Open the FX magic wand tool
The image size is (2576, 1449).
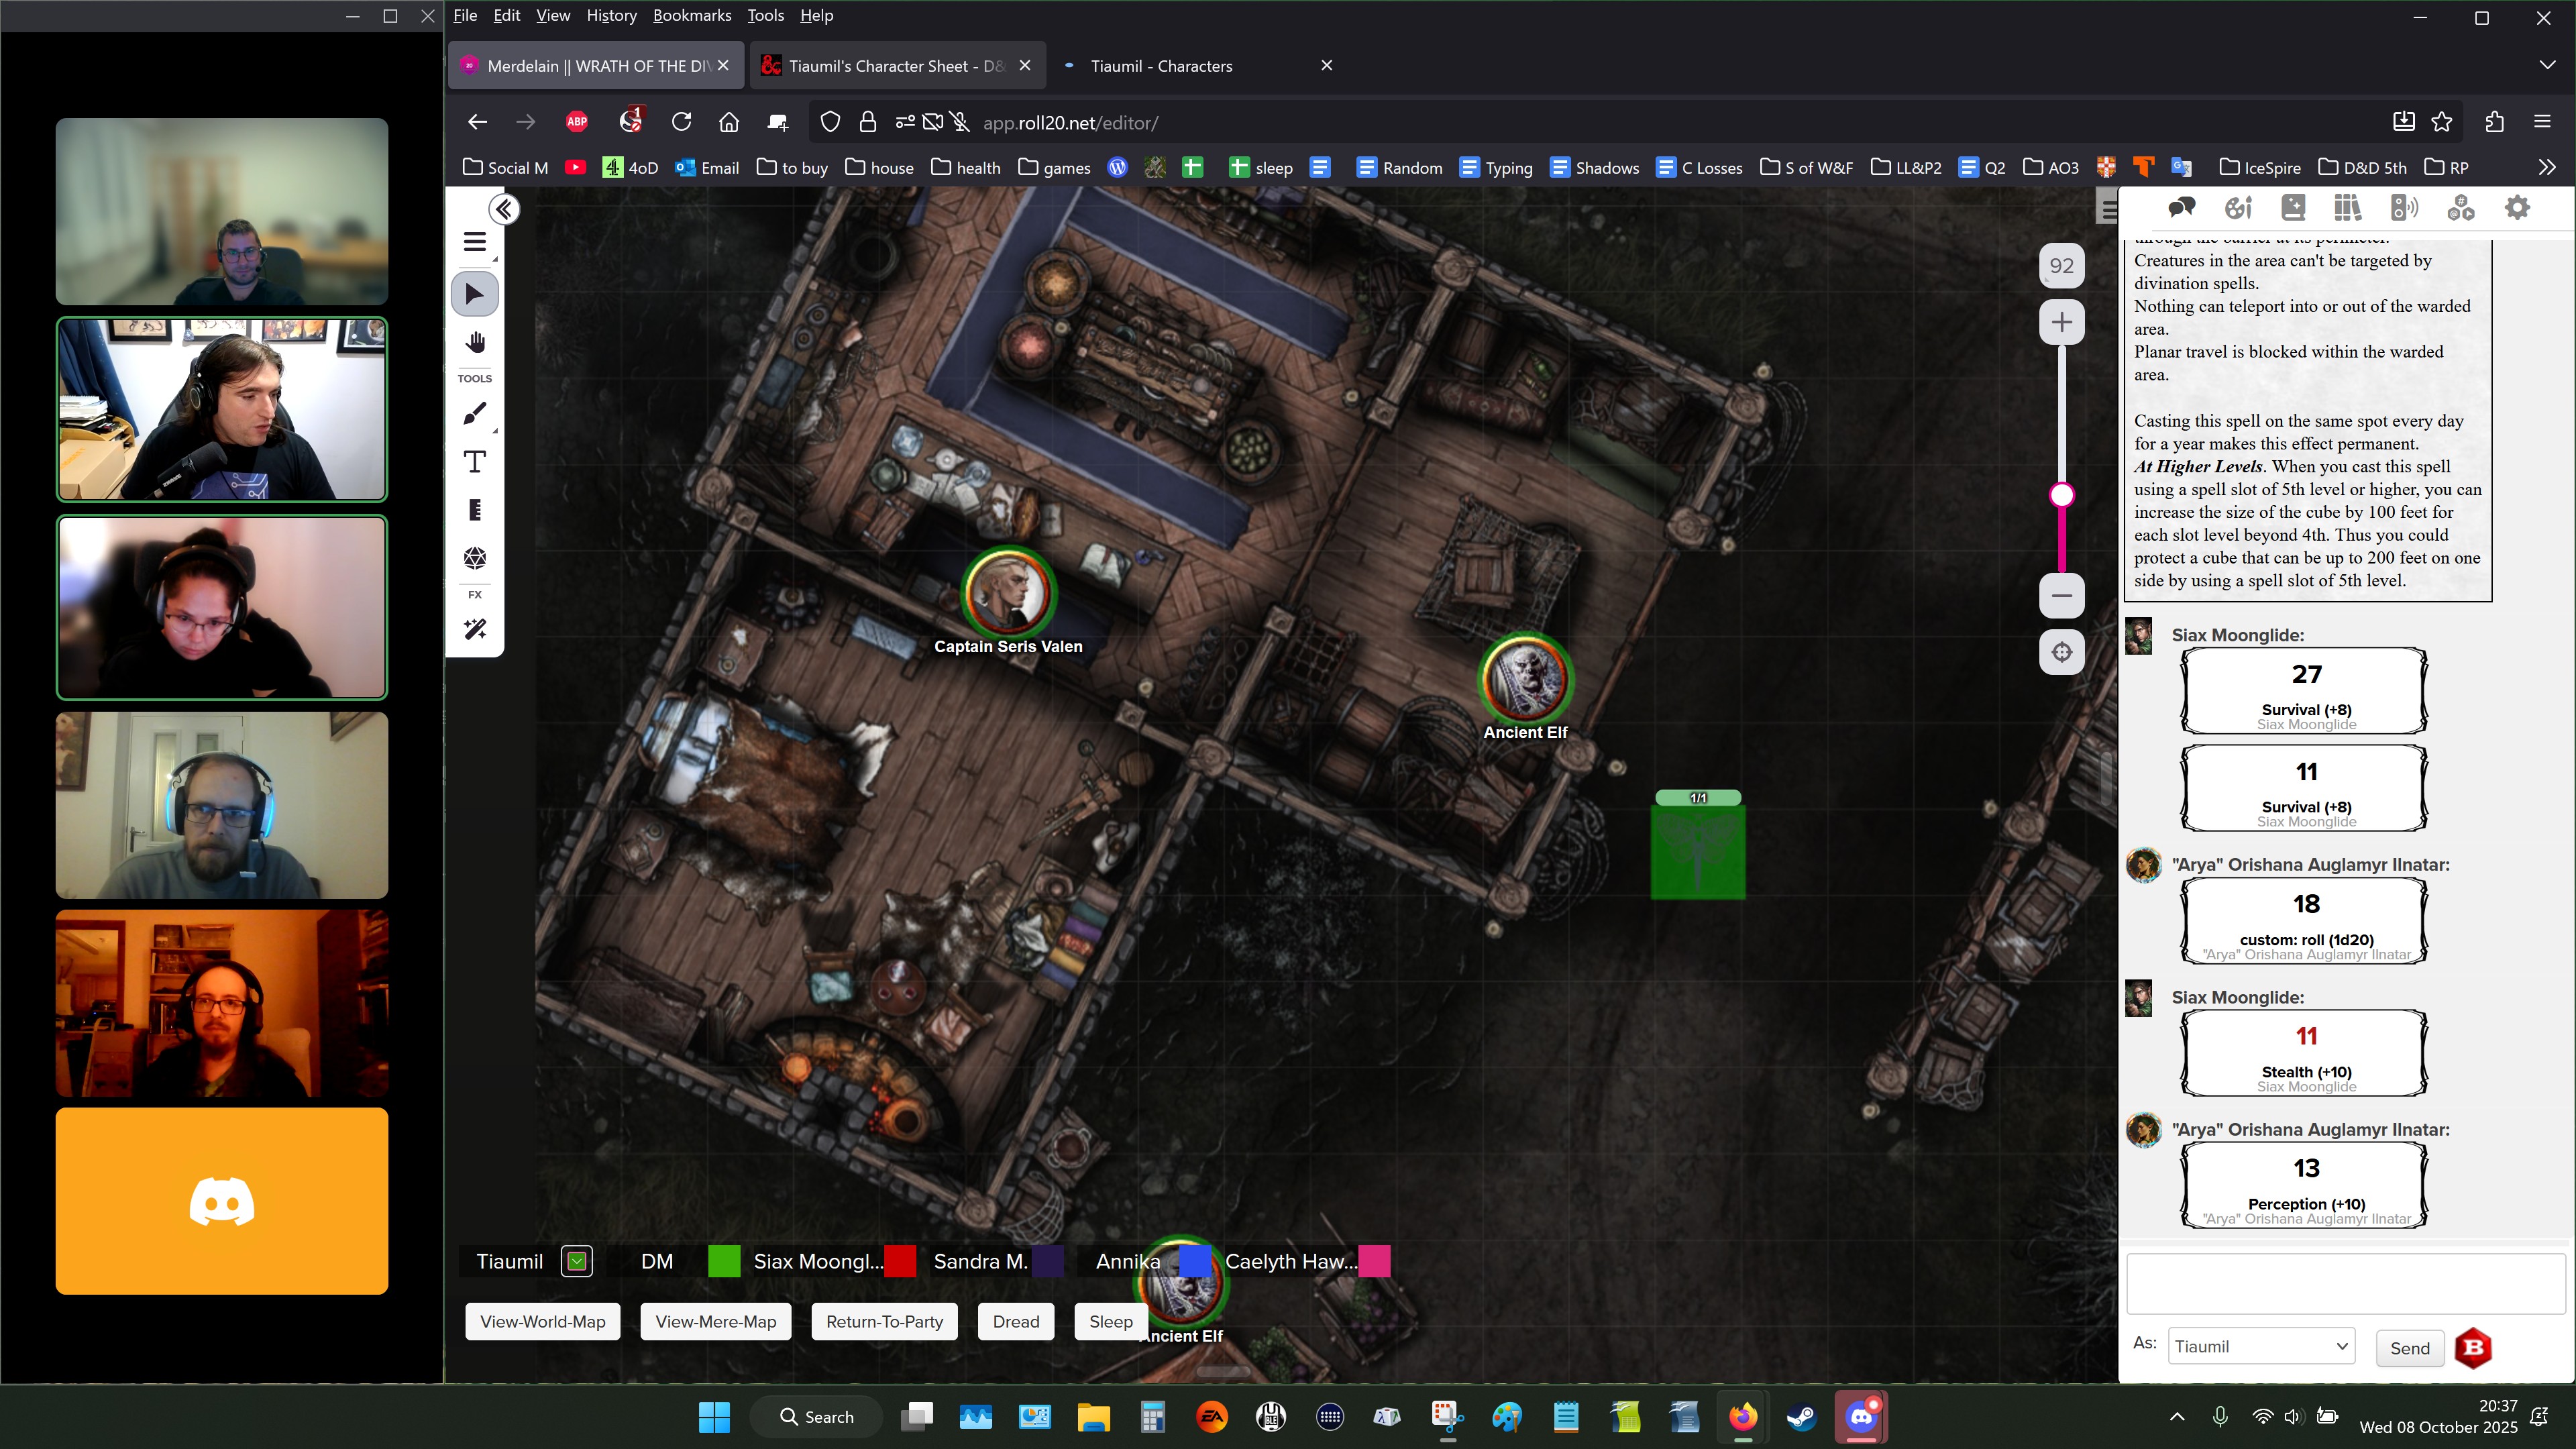[475, 629]
